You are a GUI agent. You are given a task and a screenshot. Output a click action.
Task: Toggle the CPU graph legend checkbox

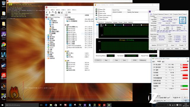(101, 25)
